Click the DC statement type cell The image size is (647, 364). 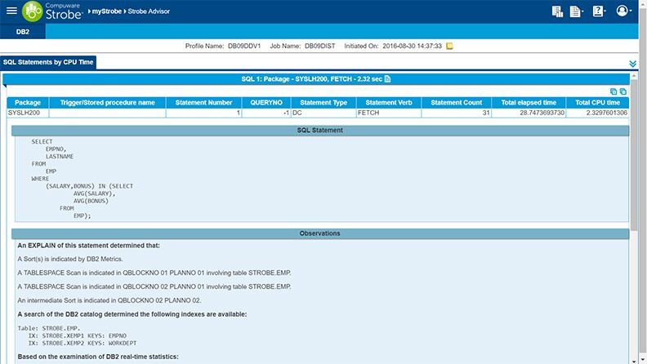[323, 113]
